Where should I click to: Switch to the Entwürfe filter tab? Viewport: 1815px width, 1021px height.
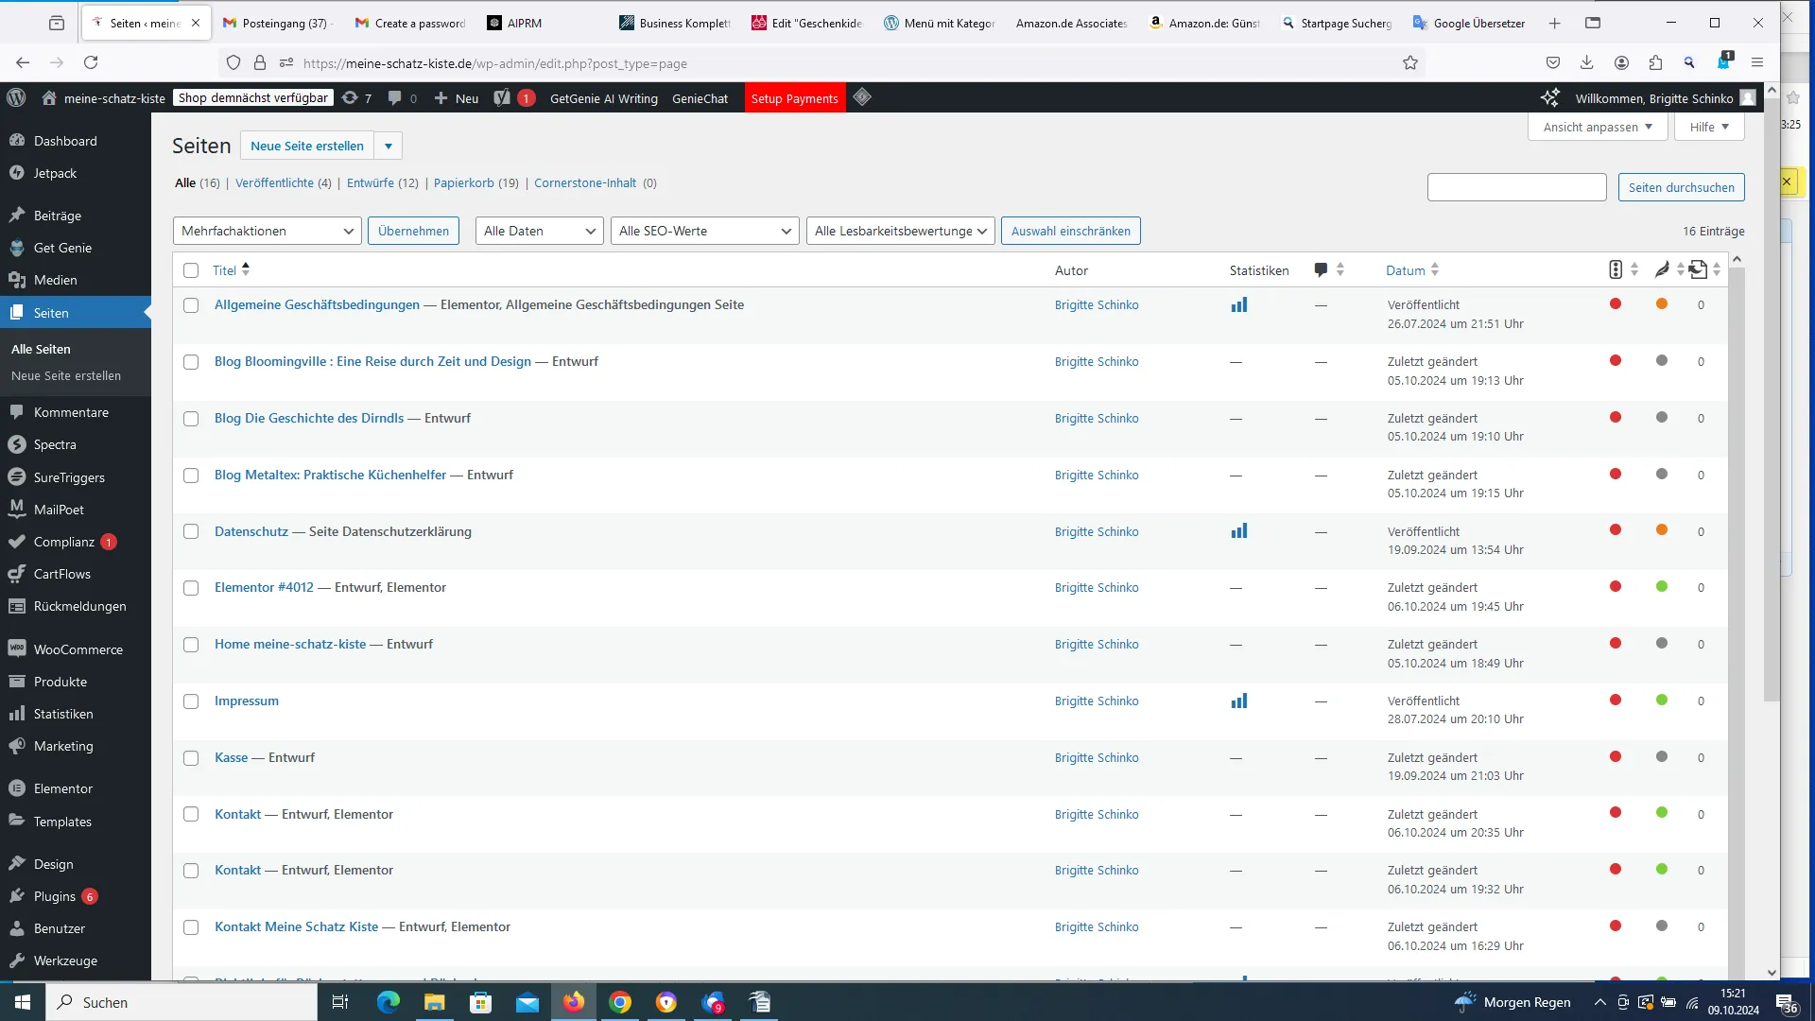click(370, 182)
